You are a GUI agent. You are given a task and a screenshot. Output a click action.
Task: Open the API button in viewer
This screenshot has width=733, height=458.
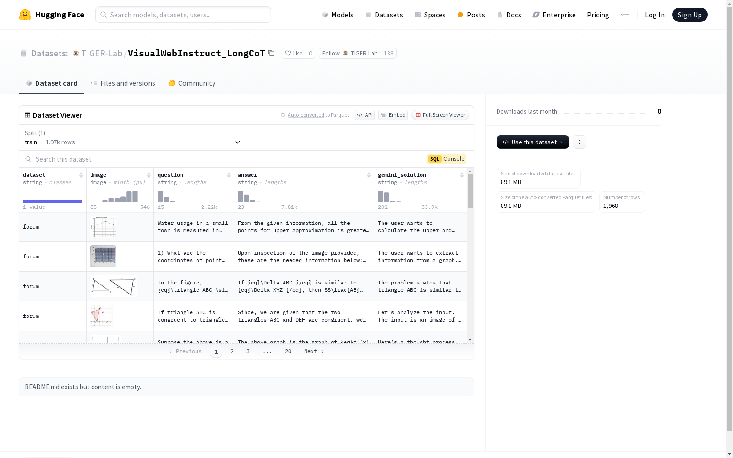pyautogui.click(x=365, y=115)
